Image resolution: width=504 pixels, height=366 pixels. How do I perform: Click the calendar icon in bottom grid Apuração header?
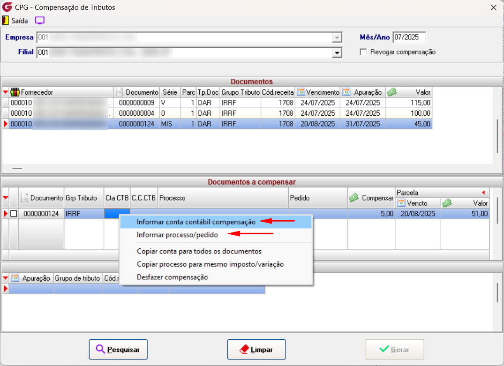coord(15,278)
